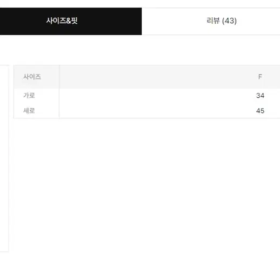Select the 사이즈&핏 tab

coord(71,21)
